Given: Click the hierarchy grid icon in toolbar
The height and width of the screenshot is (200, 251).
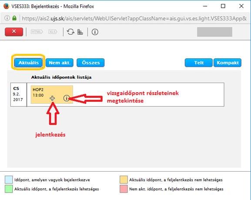Looking at the screenshot, I should [80, 32].
